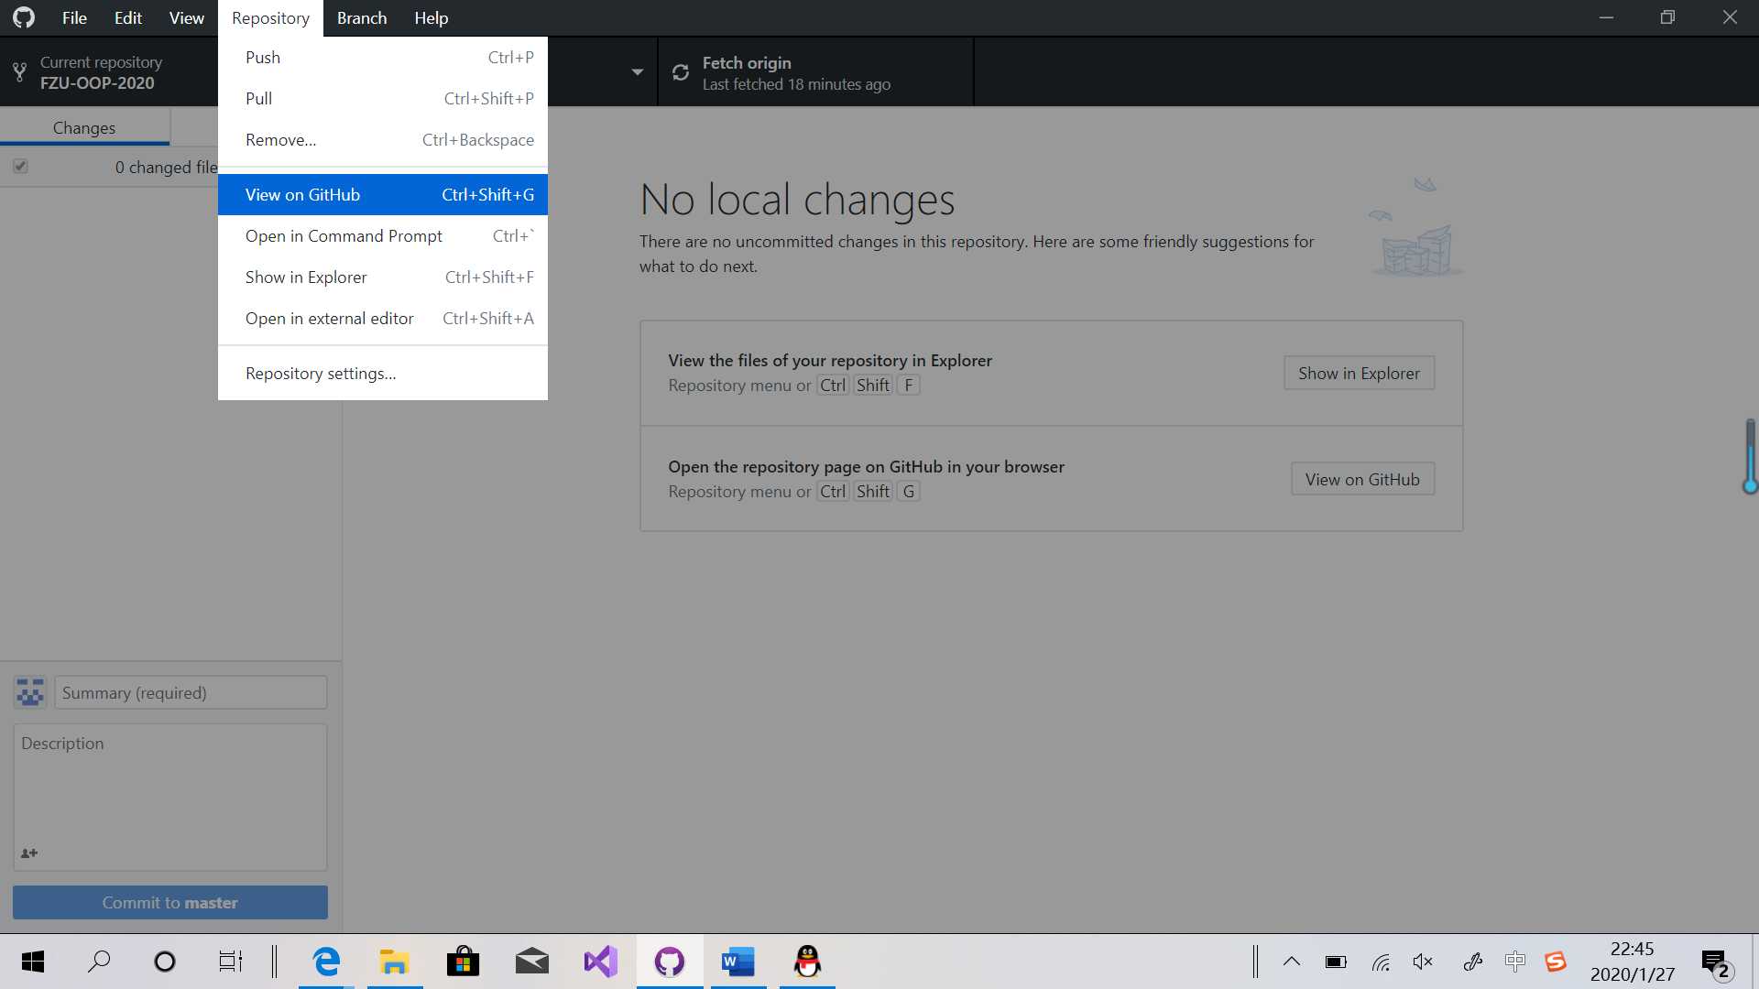Viewport: 1759px width, 989px height.
Task: Launch Microsoft Edge from taskbar
Action: [x=326, y=962]
